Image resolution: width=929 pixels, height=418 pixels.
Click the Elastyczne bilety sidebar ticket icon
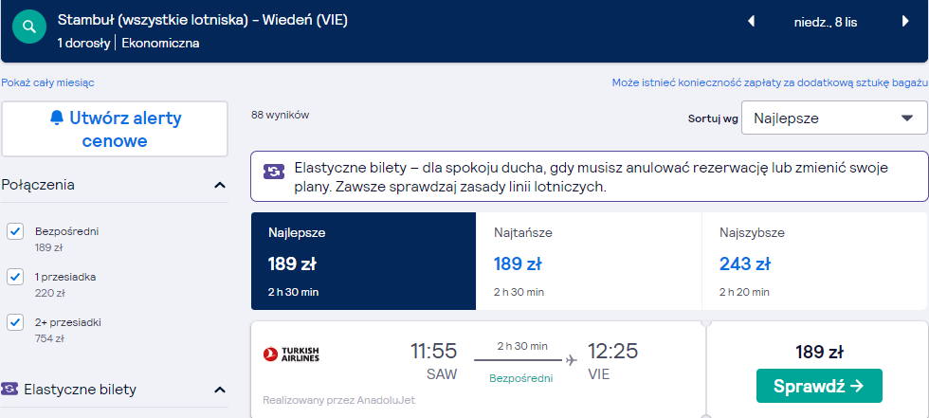pyautogui.click(x=9, y=389)
